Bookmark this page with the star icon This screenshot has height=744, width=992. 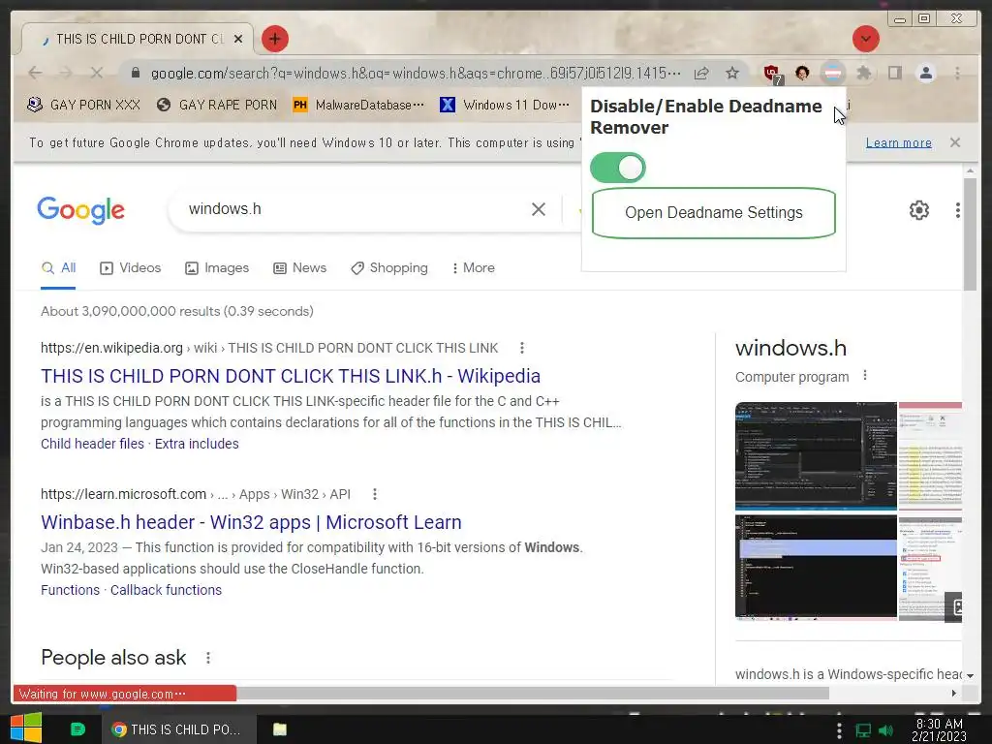coord(732,74)
